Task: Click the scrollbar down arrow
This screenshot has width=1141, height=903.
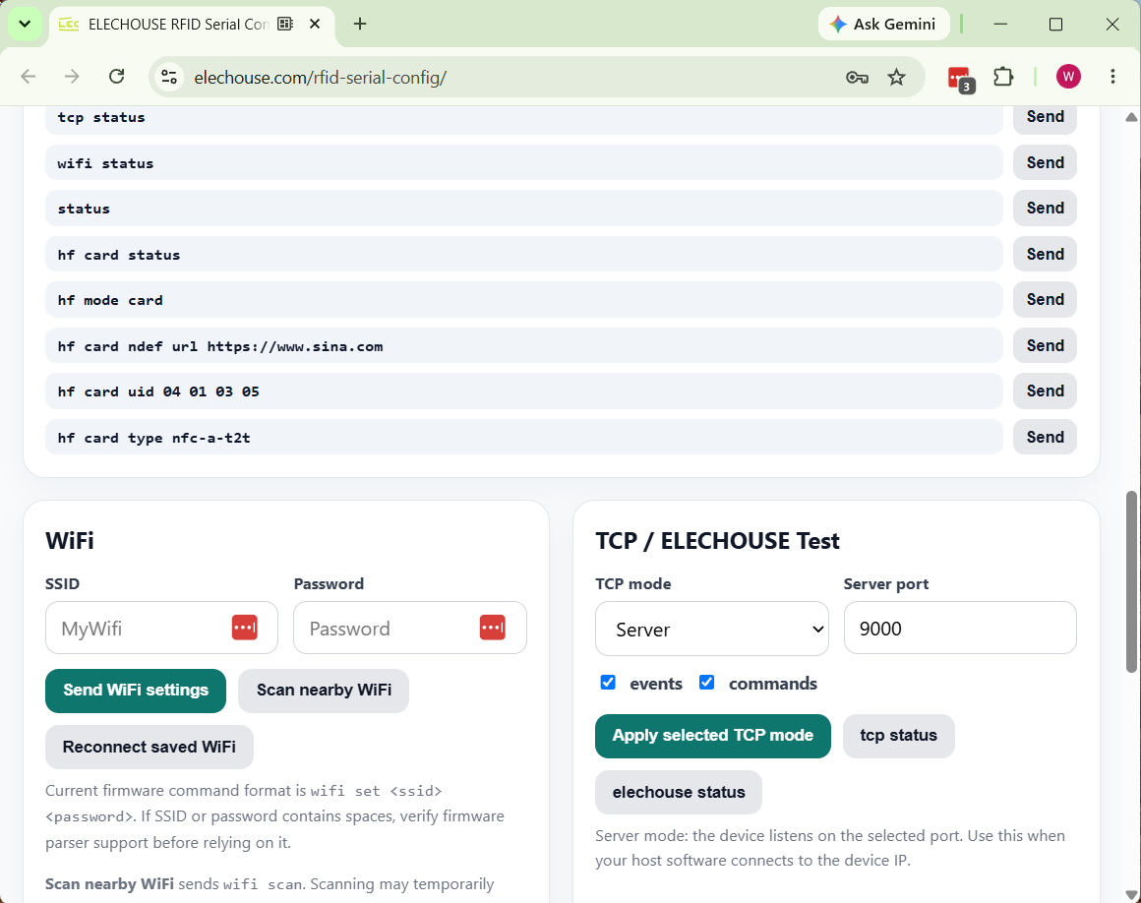Action: pyautogui.click(x=1131, y=894)
